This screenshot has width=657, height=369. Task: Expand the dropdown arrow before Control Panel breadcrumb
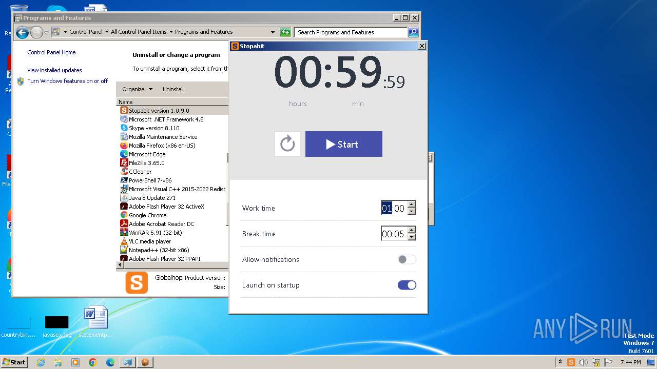65,32
